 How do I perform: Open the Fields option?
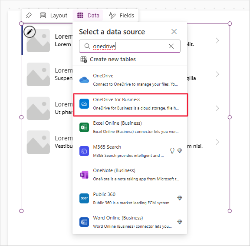coord(122,16)
